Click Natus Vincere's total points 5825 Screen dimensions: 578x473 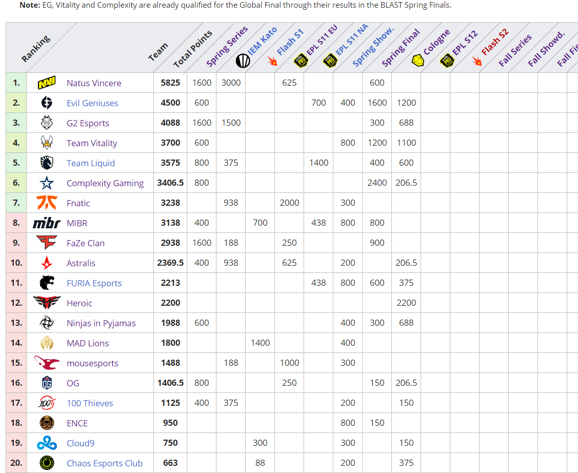coord(170,83)
